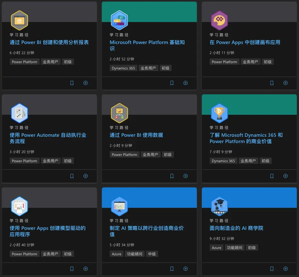299x277 pixels.
Task: Click the 功能顾问 tag on the AI 商学院 card
Action: 235,248
